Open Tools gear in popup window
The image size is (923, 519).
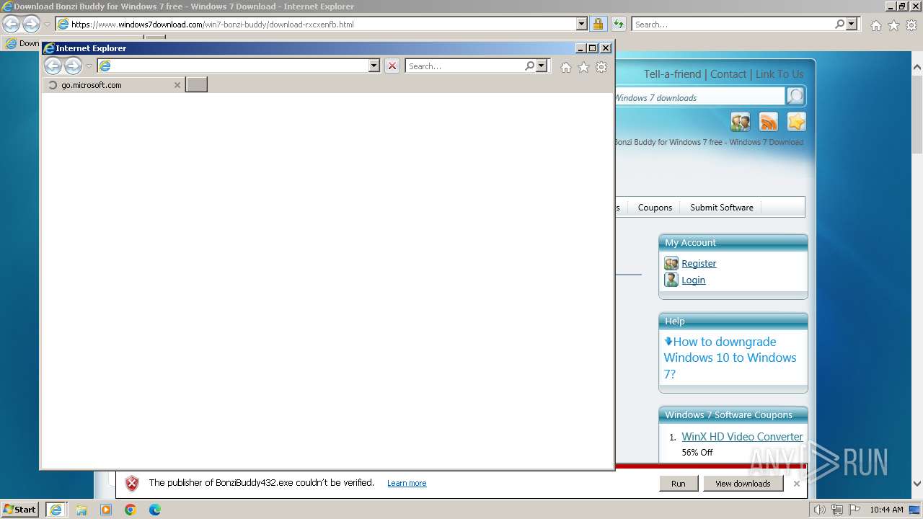(601, 67)
